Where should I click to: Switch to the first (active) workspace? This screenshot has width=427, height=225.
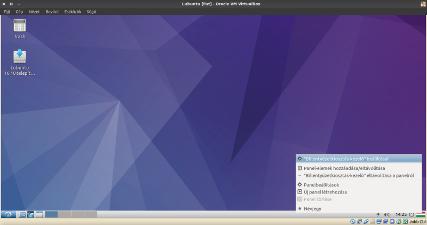(51, 215)
